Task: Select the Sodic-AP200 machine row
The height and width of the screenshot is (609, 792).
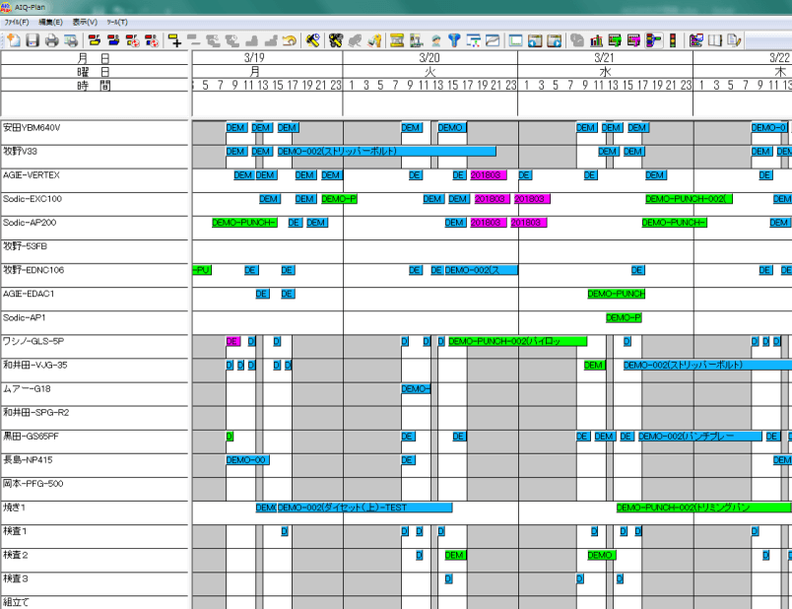Action: coord(95,228)
